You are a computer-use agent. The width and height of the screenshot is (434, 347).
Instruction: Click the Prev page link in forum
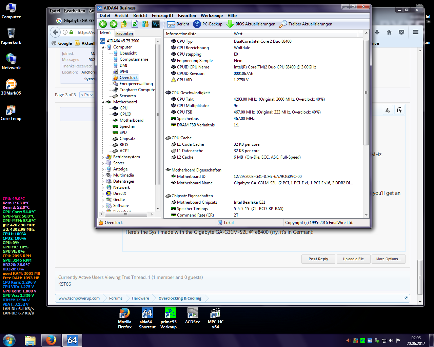86,95
